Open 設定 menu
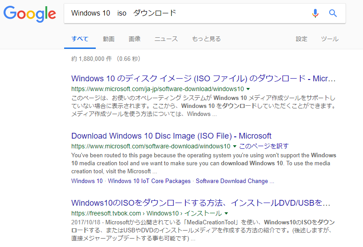 tap(302, 39)
